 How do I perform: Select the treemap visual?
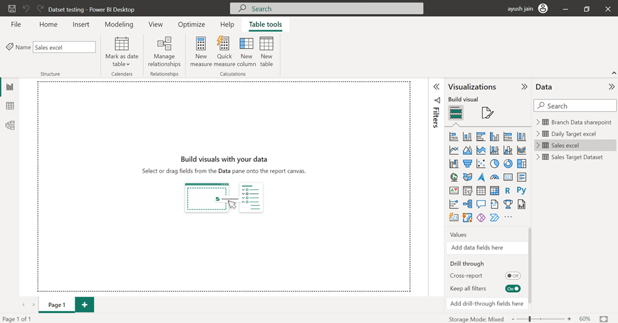click(521, 163)
